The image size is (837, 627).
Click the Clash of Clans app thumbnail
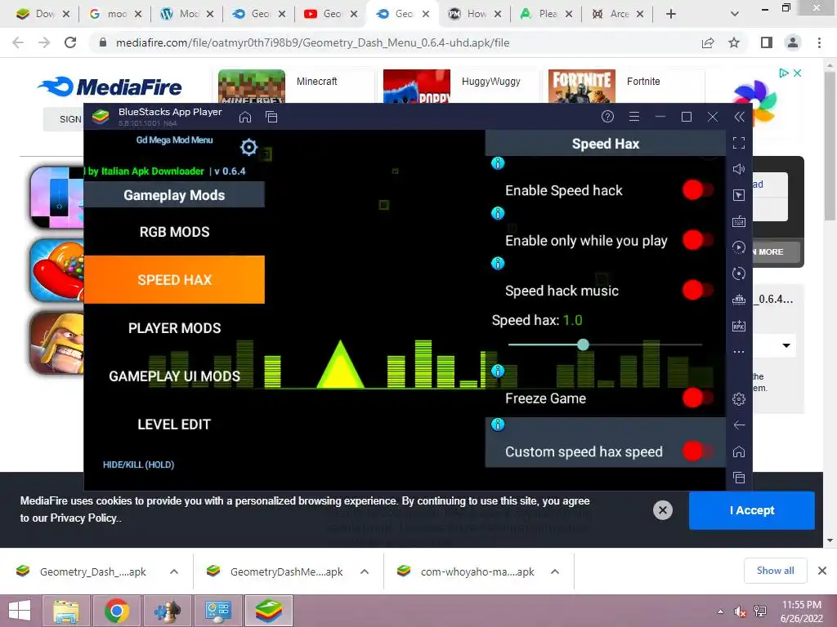point(58,342)
